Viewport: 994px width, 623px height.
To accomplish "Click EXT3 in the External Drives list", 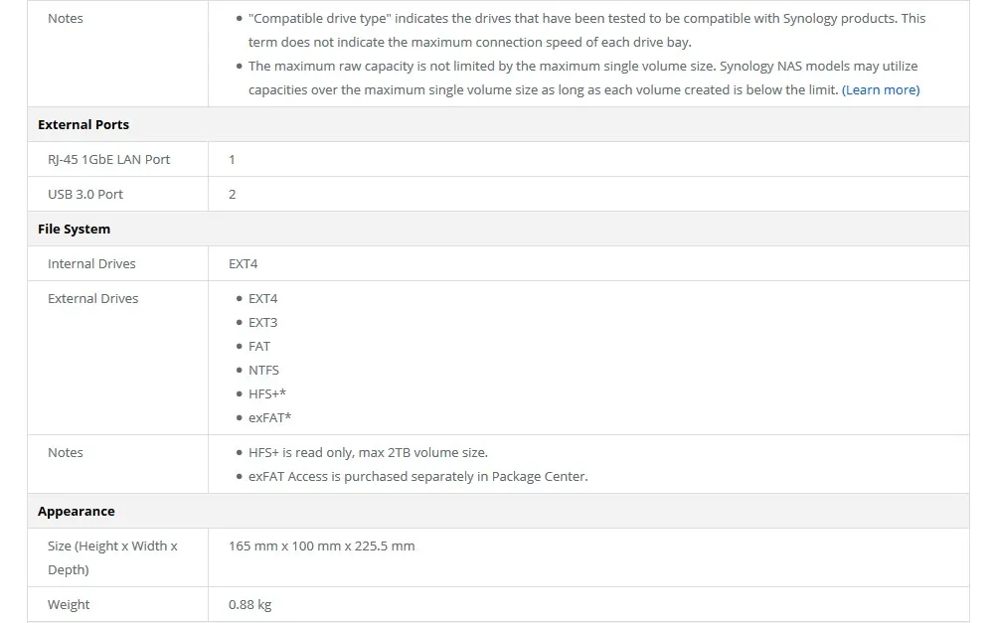I will [262, 323].
